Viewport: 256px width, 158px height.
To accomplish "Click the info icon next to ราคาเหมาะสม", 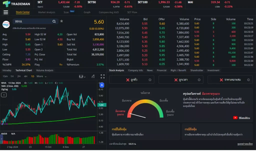I will click(x=248, y=80).
